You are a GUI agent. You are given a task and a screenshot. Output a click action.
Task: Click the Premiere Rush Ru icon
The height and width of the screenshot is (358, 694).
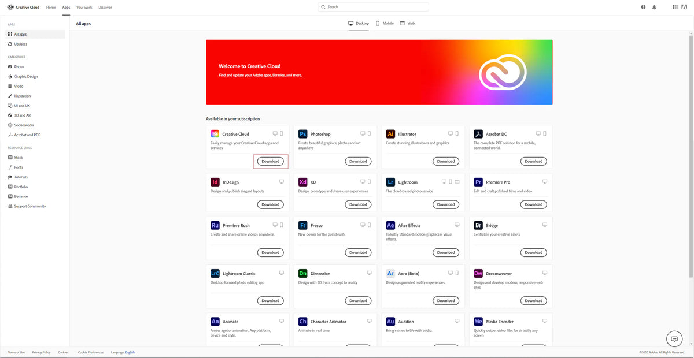215,225
